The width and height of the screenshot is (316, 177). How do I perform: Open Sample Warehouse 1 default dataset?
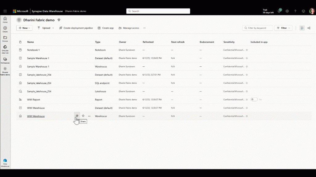tap(38, 58)
